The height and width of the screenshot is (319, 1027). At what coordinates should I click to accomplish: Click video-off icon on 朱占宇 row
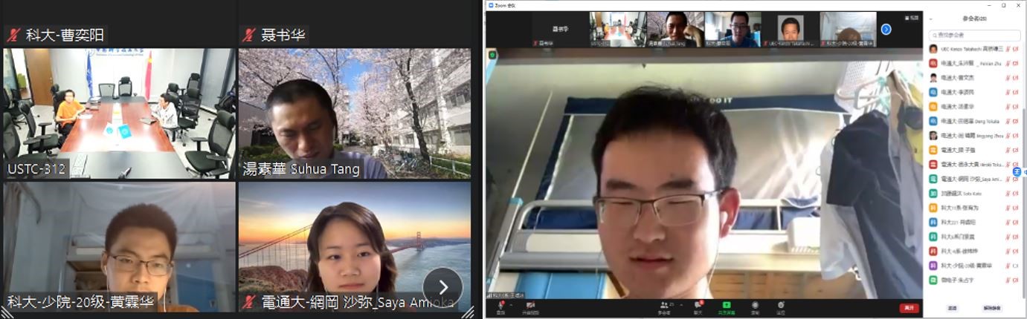[x=1016, y=280]
